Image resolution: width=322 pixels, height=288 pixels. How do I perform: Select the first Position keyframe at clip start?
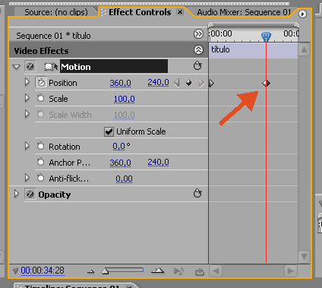pyautogui.click(x=211, y=83)
